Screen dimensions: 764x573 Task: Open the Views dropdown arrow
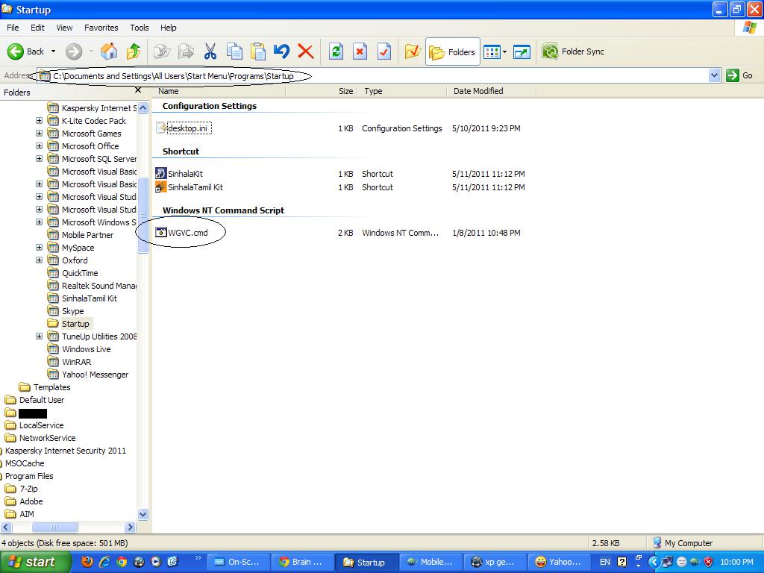504,51
